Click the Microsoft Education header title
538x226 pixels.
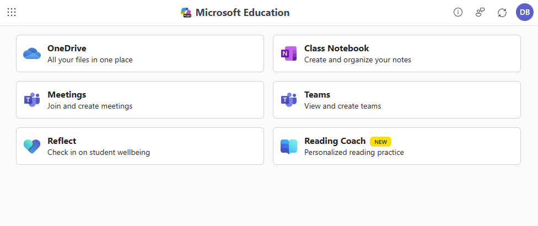point(242,13)
